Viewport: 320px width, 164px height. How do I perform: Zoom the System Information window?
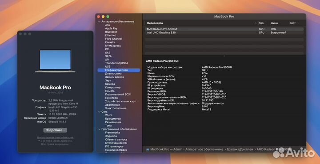108,17
